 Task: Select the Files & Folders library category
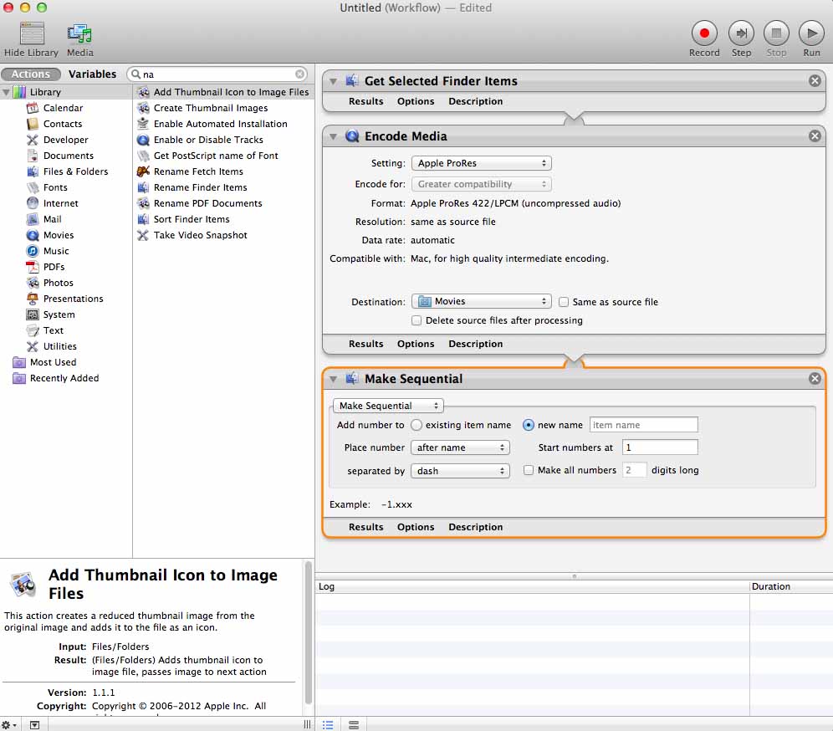pyautogui.click(x=75, y=171)
